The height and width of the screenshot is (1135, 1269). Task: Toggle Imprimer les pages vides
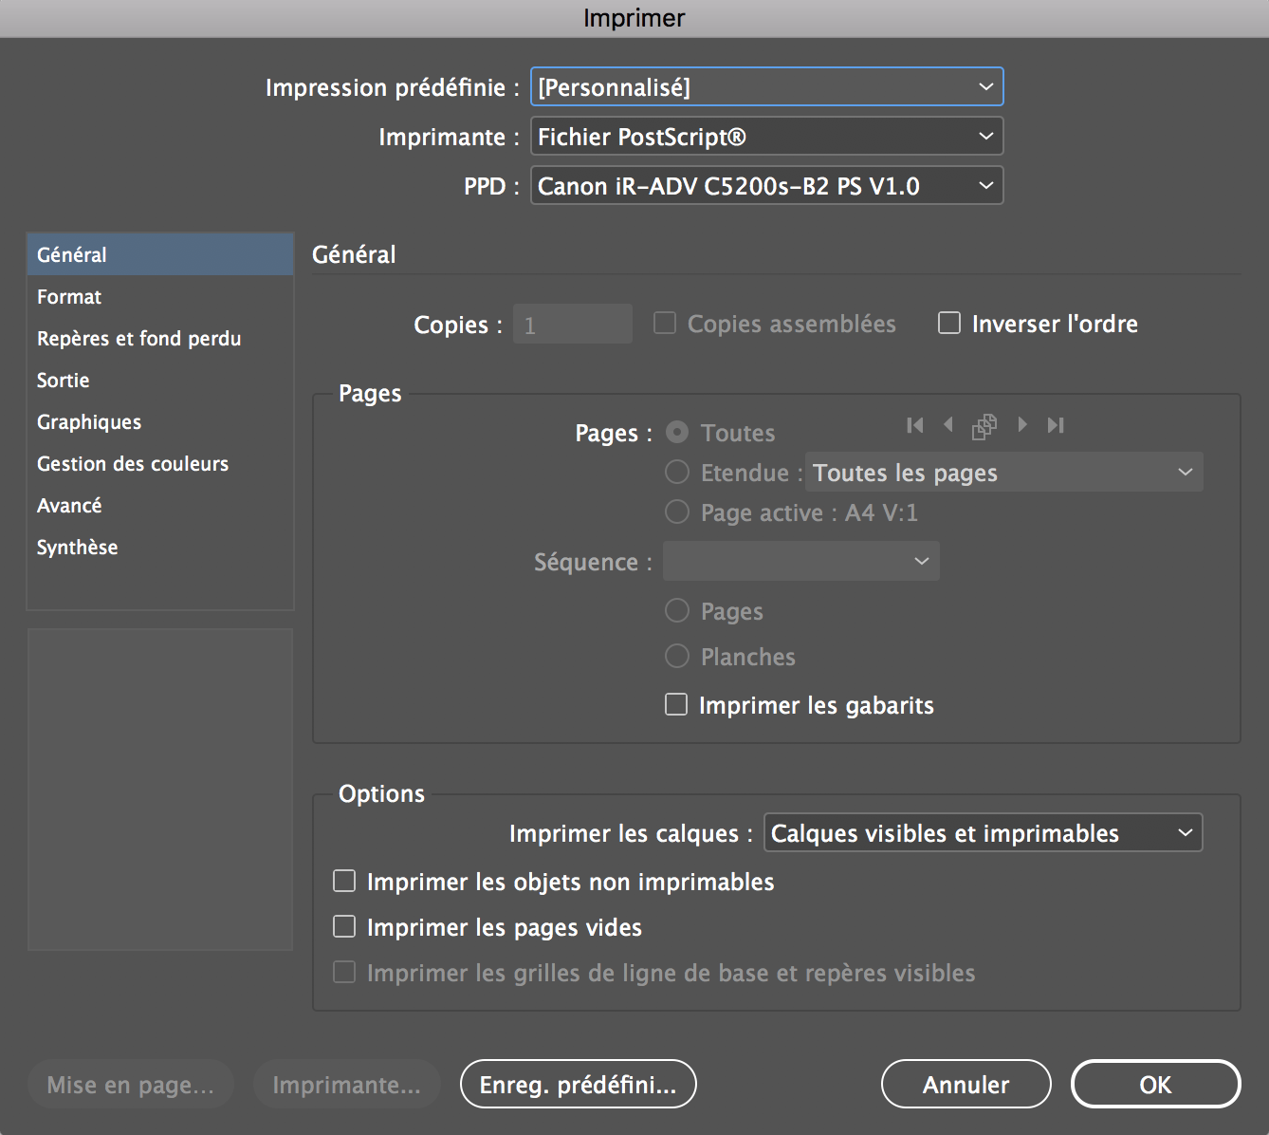coord(344,927)
